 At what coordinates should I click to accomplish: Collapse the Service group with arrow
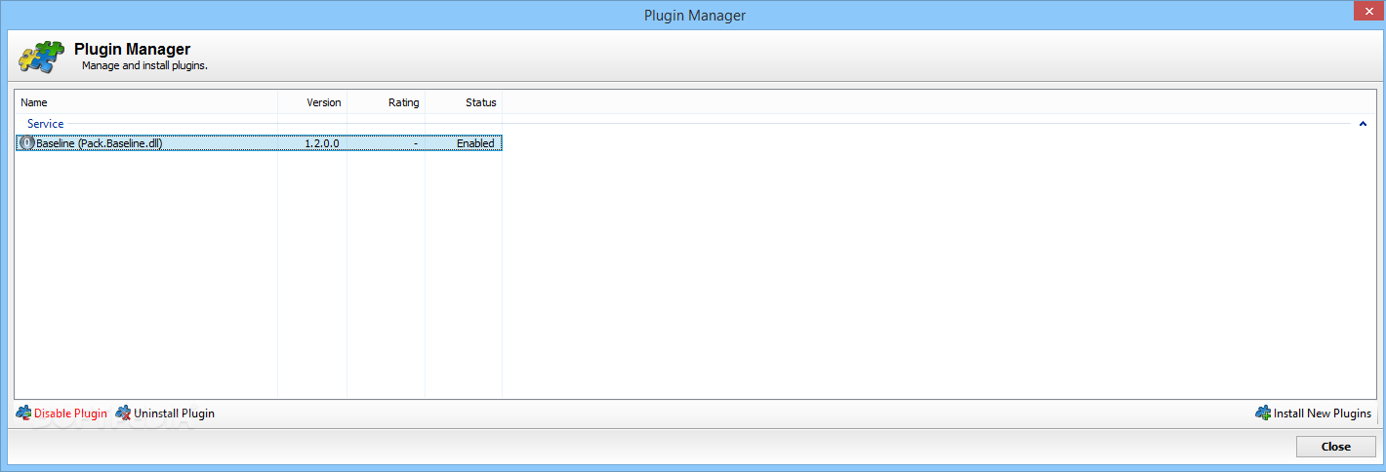[1363, 124]
